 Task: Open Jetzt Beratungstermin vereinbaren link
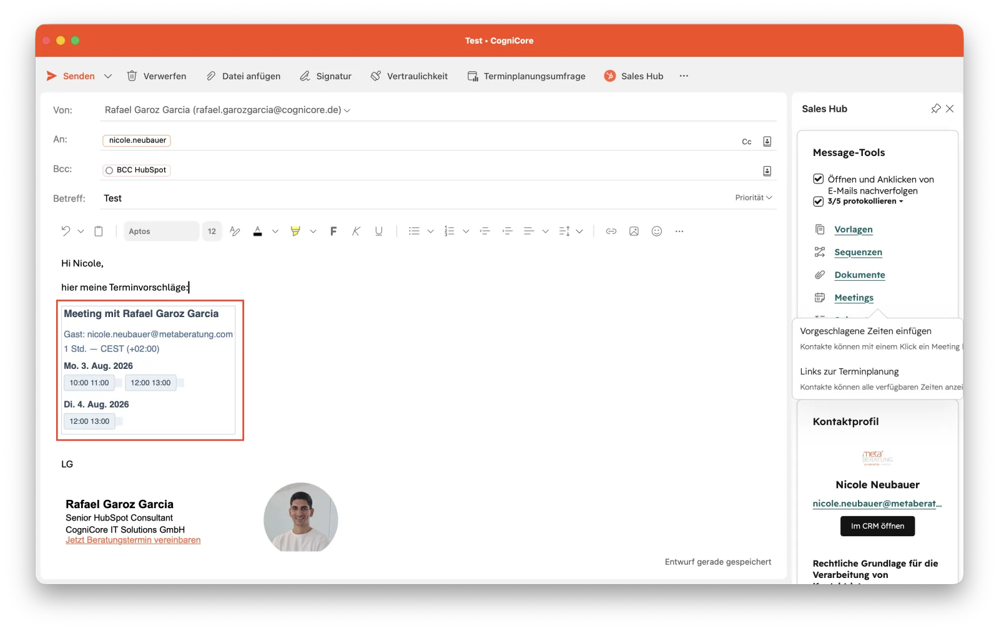(133, 541)
